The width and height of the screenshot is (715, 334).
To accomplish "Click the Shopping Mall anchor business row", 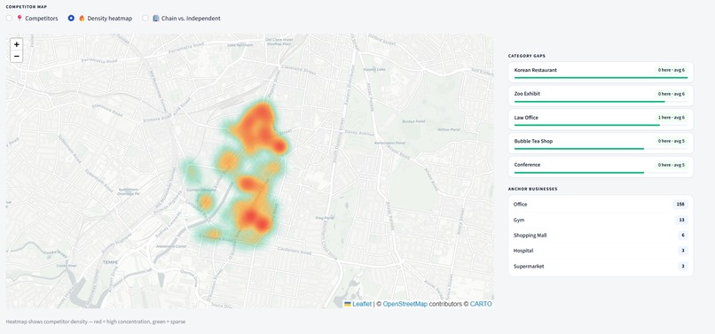I will (x=601, y=236).
